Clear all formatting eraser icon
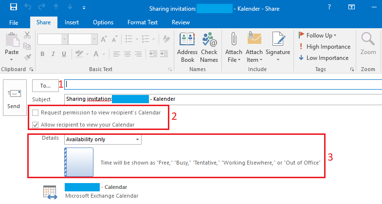The width and height of the screenshot is (382, 204). pos(166,39)
